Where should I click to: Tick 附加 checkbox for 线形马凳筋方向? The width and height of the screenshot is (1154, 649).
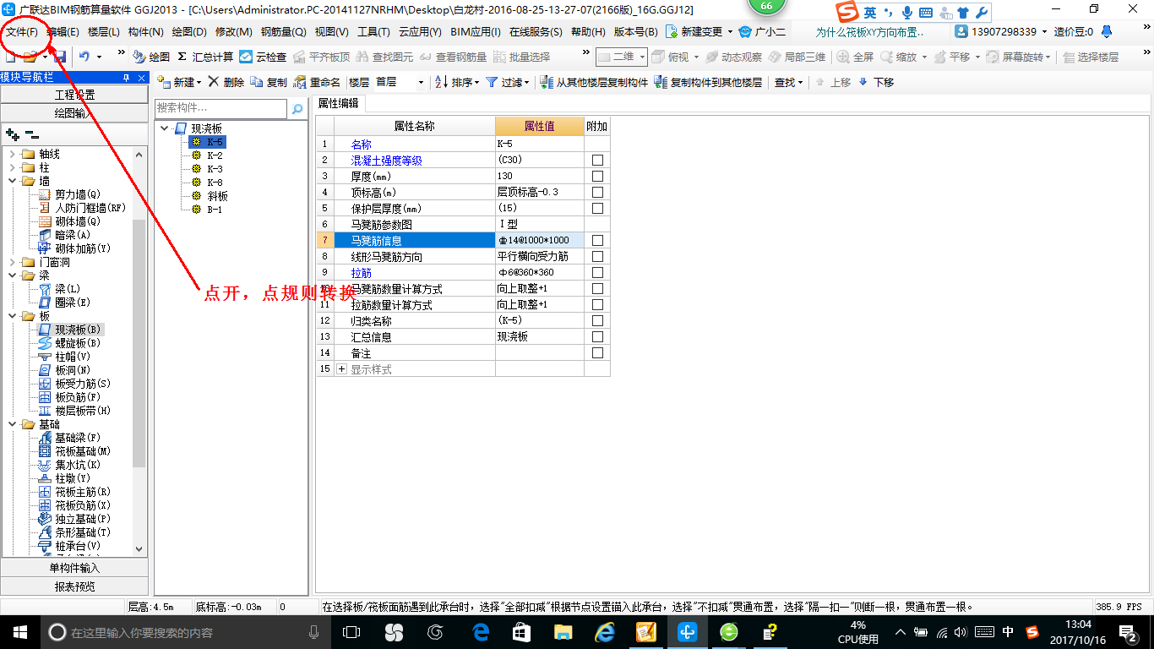tap(597, 256)
